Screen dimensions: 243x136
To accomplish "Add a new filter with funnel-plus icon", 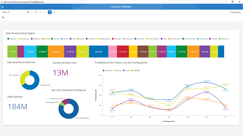I will [3, 18].
